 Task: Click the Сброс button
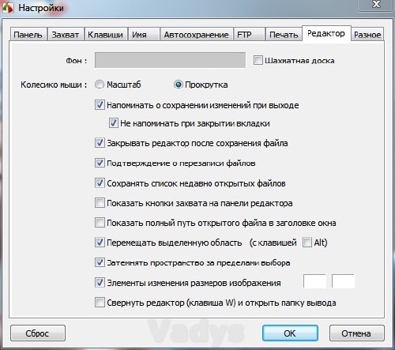pyautogui.click(x=38, y=333)
